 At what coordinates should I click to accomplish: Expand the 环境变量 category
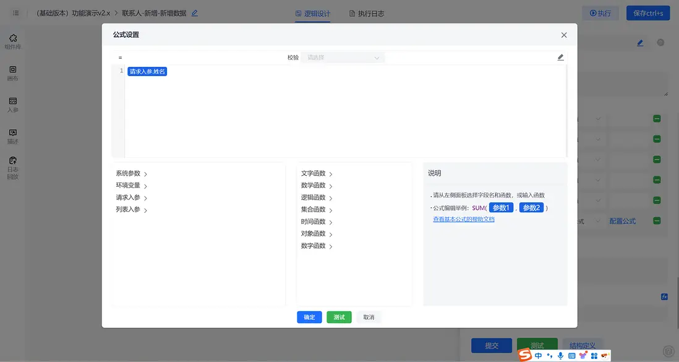point(132,186)
